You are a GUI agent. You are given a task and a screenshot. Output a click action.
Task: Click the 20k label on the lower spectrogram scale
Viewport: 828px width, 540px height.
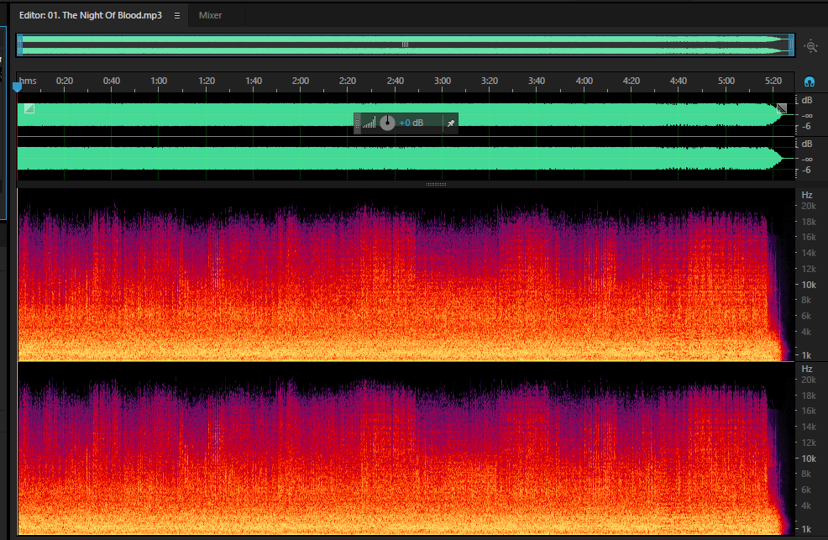tap(809, 380)
